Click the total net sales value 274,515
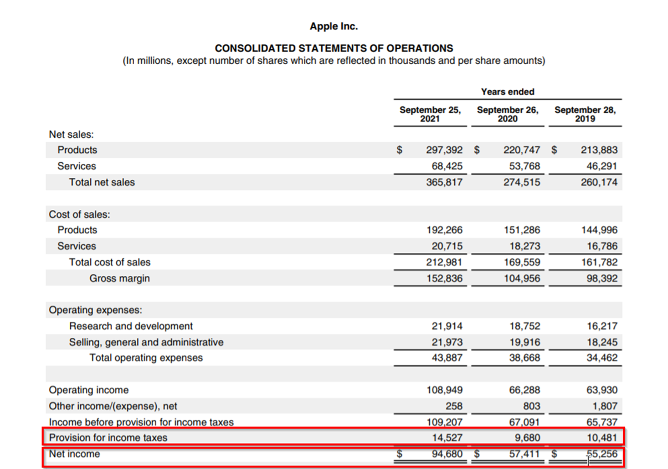This screenshot has width=668, height=469. point(522,182)
